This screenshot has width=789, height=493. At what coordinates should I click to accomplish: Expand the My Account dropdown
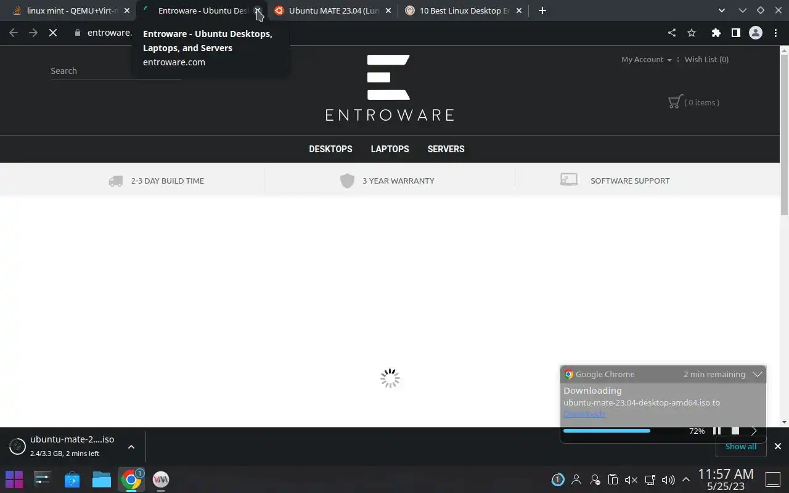pos(646,59)
